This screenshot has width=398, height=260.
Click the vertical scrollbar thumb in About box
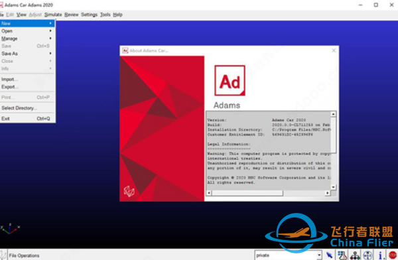pyautogui.click(x=334, y=135)
